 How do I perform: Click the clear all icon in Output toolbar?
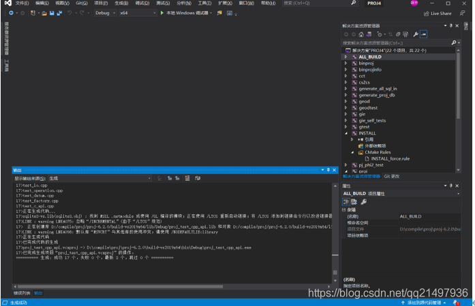coord(187,178)
